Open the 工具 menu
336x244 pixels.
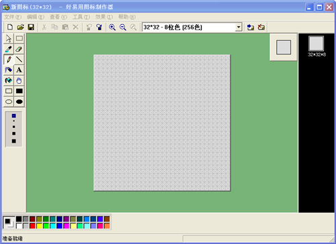81,17
